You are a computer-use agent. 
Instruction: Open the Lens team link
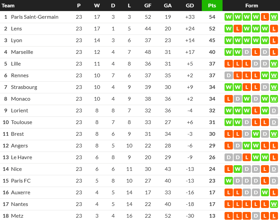tap(16, 29)
